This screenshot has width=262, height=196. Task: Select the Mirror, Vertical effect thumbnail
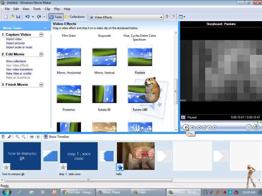click(104, 57)
